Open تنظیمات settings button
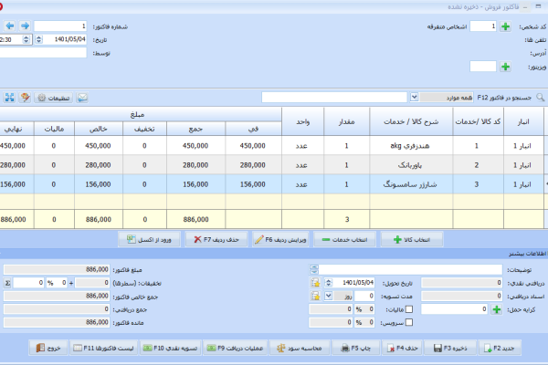Screen dimensions: 548x365 [54, 98]
